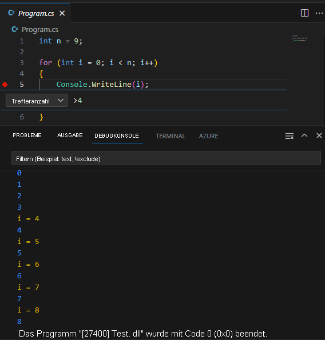The width and height of the screenshot is (325, 340).
Task: Click the 'i = 4' logpoint output line
Action: (28, 218)
